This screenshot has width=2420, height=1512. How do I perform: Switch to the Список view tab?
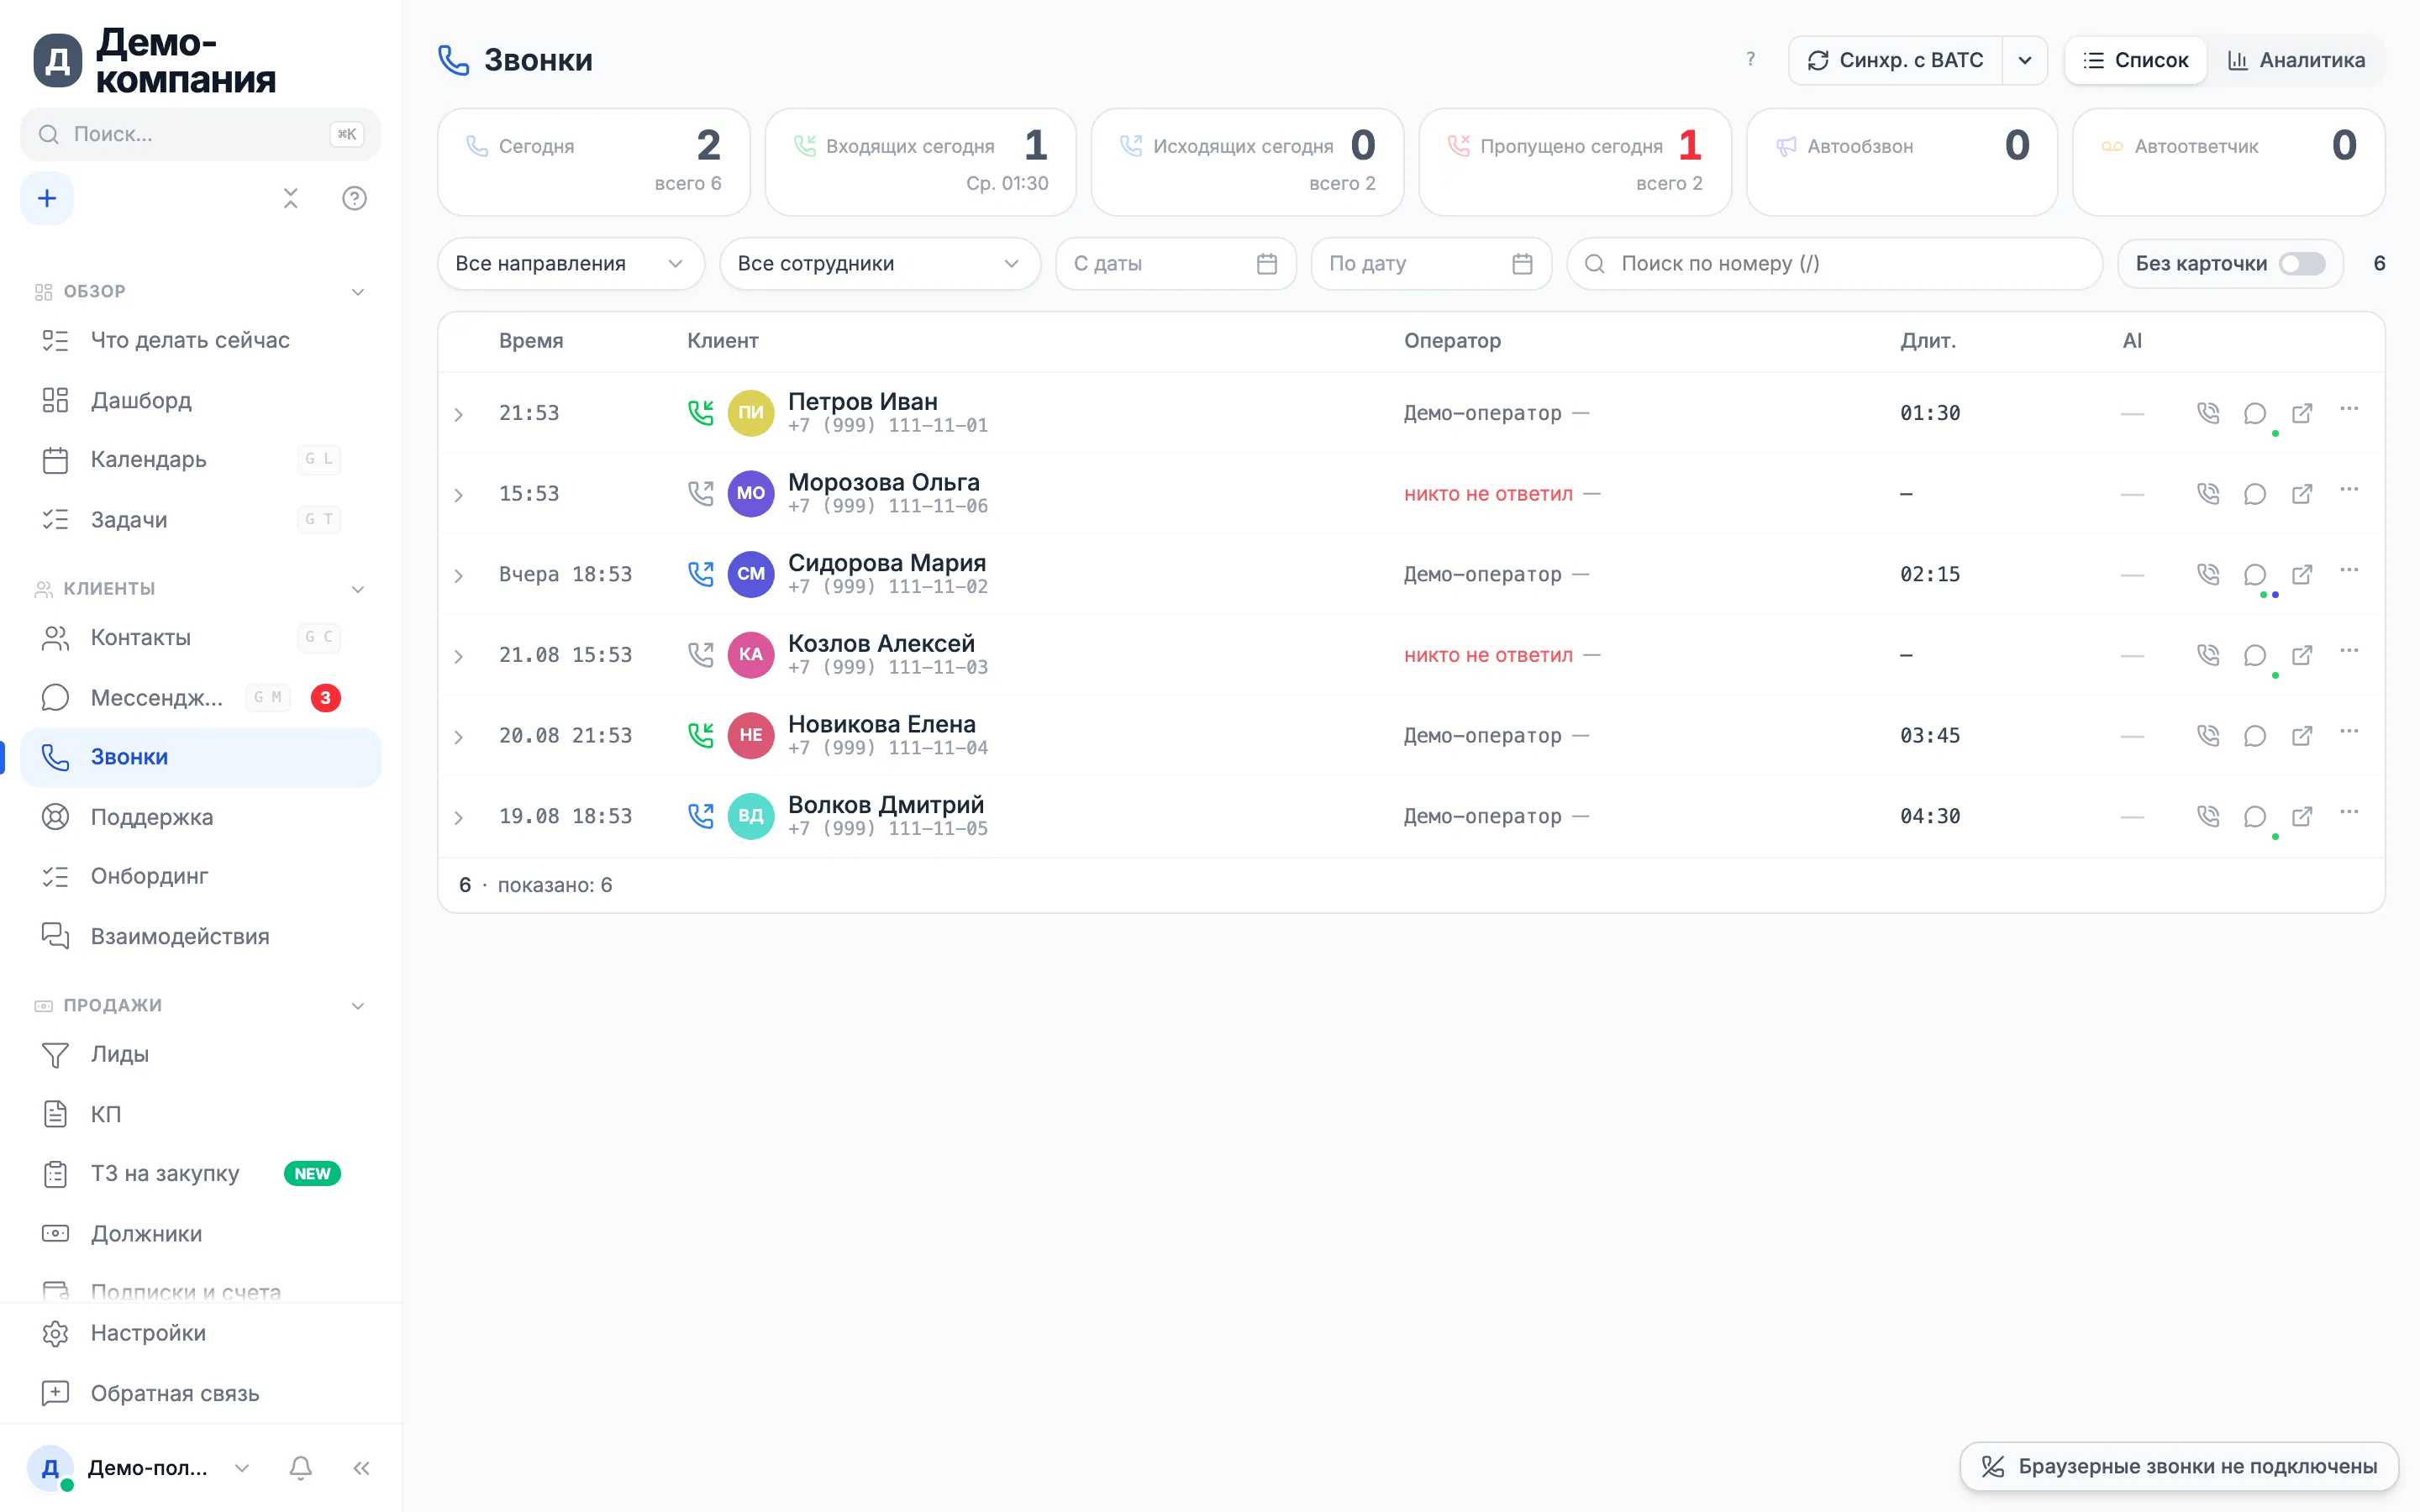(x=2136, y=60)
